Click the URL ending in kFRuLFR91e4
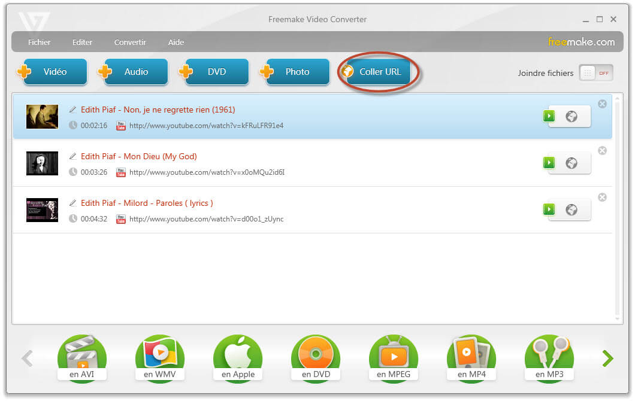The width and height of the screenshot is (635, 401). (207, 126)
